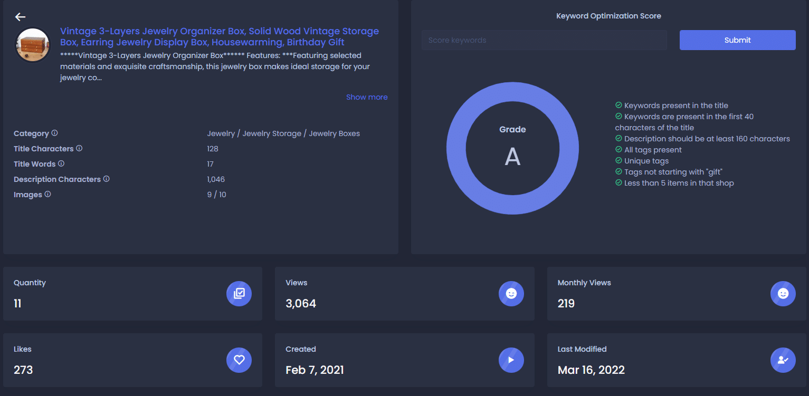Click the Submit button

[x=737, y=40]
